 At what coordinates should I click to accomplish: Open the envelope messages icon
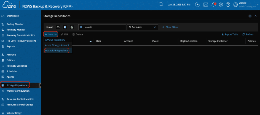tap(206, 5)
